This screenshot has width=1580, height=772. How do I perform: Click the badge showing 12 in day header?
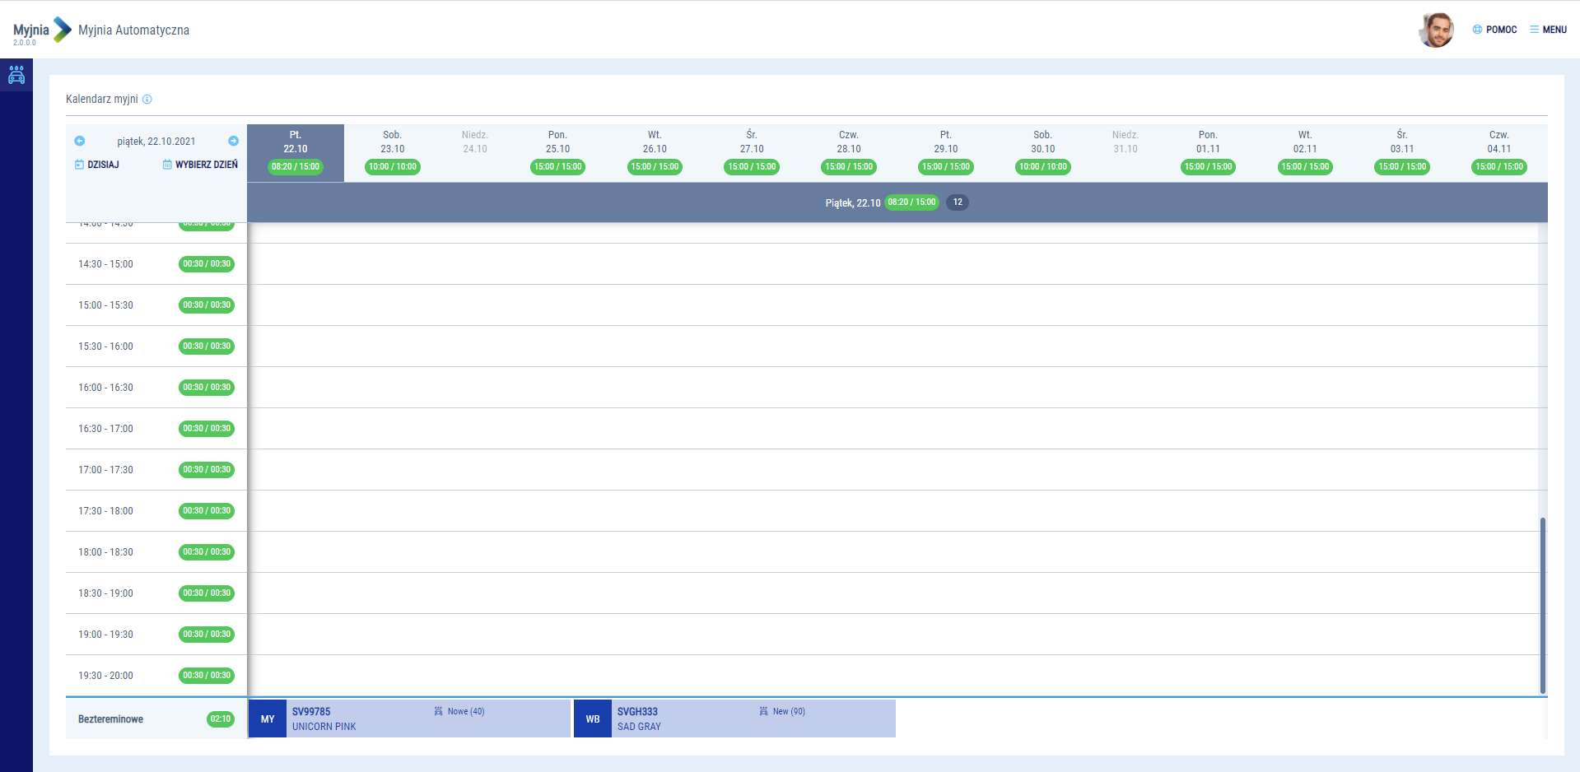click(x=957, y=202)
